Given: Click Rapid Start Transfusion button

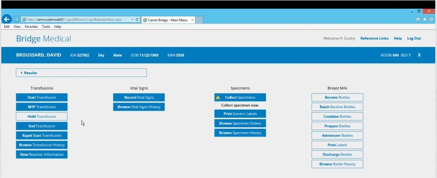Looking at the screenshot, I should click(x=41, y=135).
